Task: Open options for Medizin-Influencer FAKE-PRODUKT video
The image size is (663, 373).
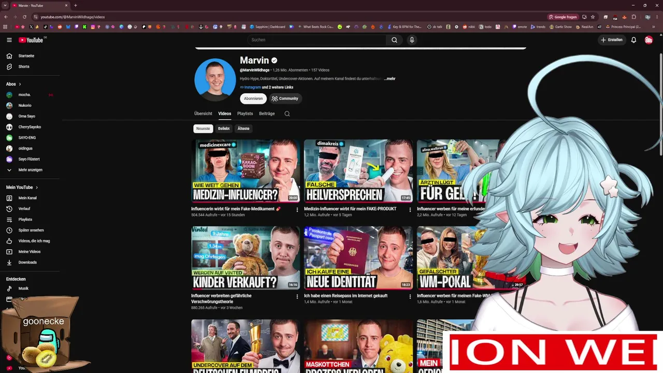Action: tap(410, 210)
